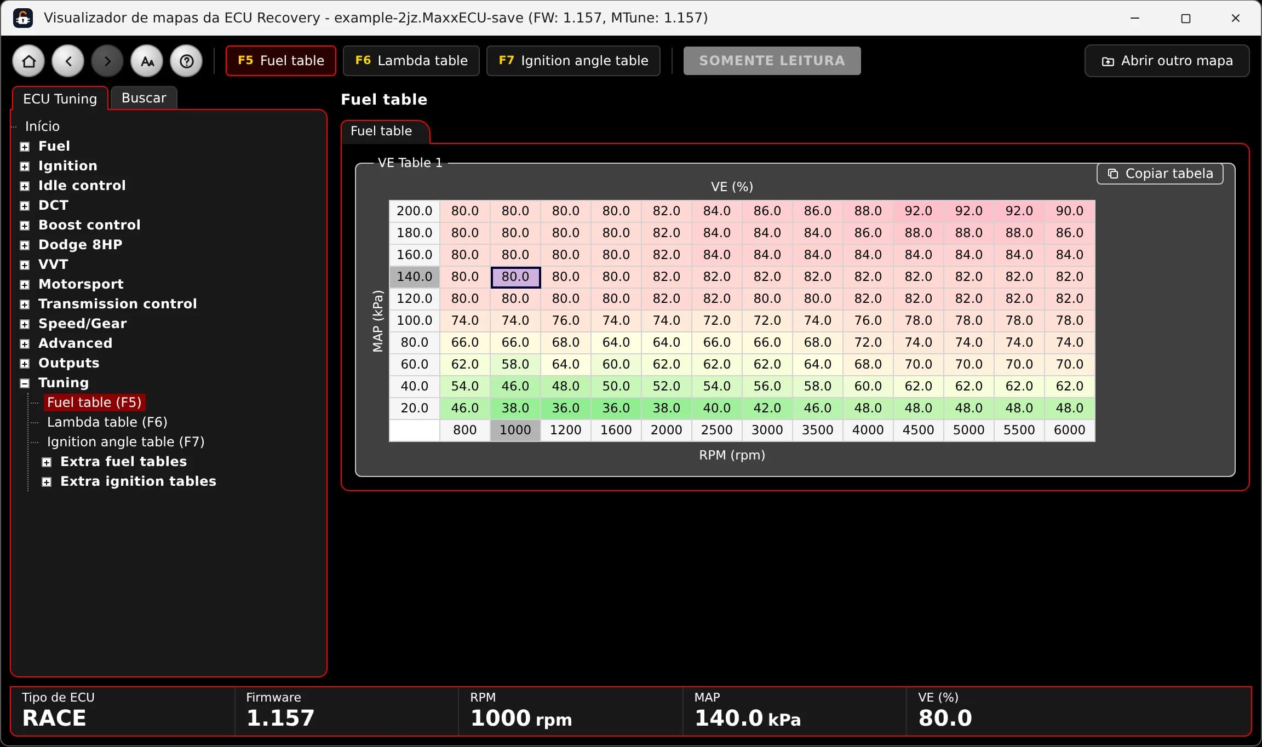Select Lambda table (F6) tree item

click(x=107, y=422)
